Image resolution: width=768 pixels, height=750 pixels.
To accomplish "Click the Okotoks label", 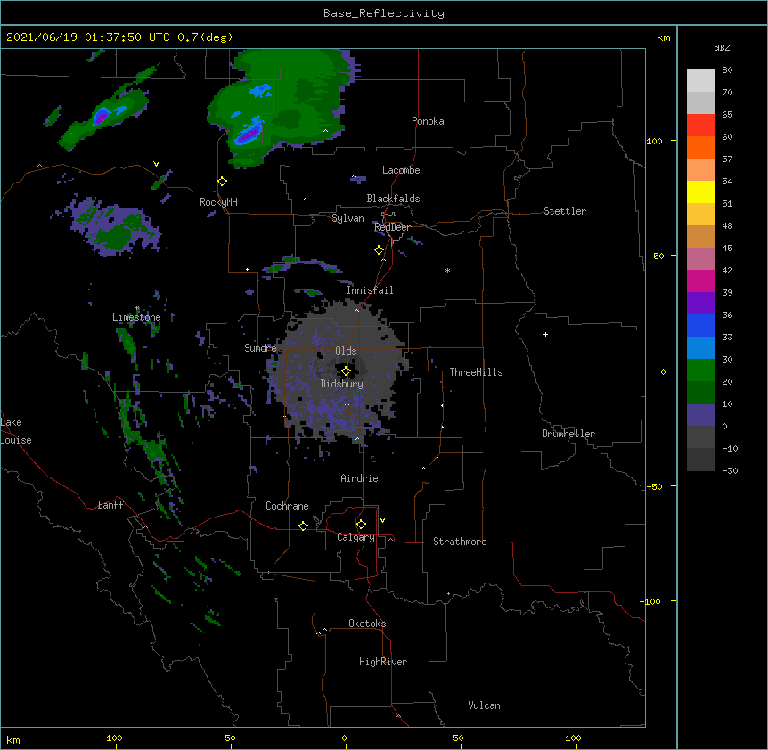I will (x=367, y=624).
